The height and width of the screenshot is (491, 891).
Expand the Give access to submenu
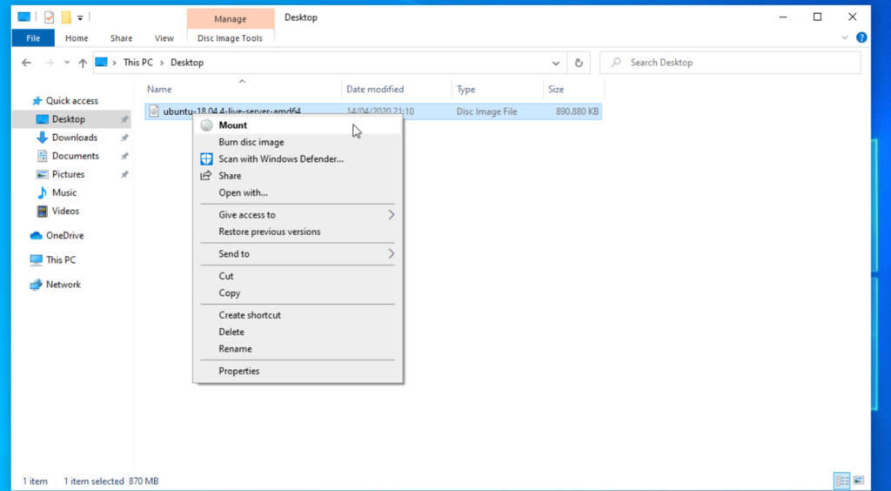tap(391, 215)
